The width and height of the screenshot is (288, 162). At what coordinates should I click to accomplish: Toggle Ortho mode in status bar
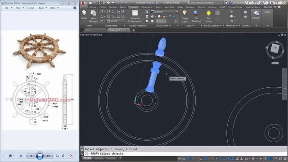(x=201, y=158)
